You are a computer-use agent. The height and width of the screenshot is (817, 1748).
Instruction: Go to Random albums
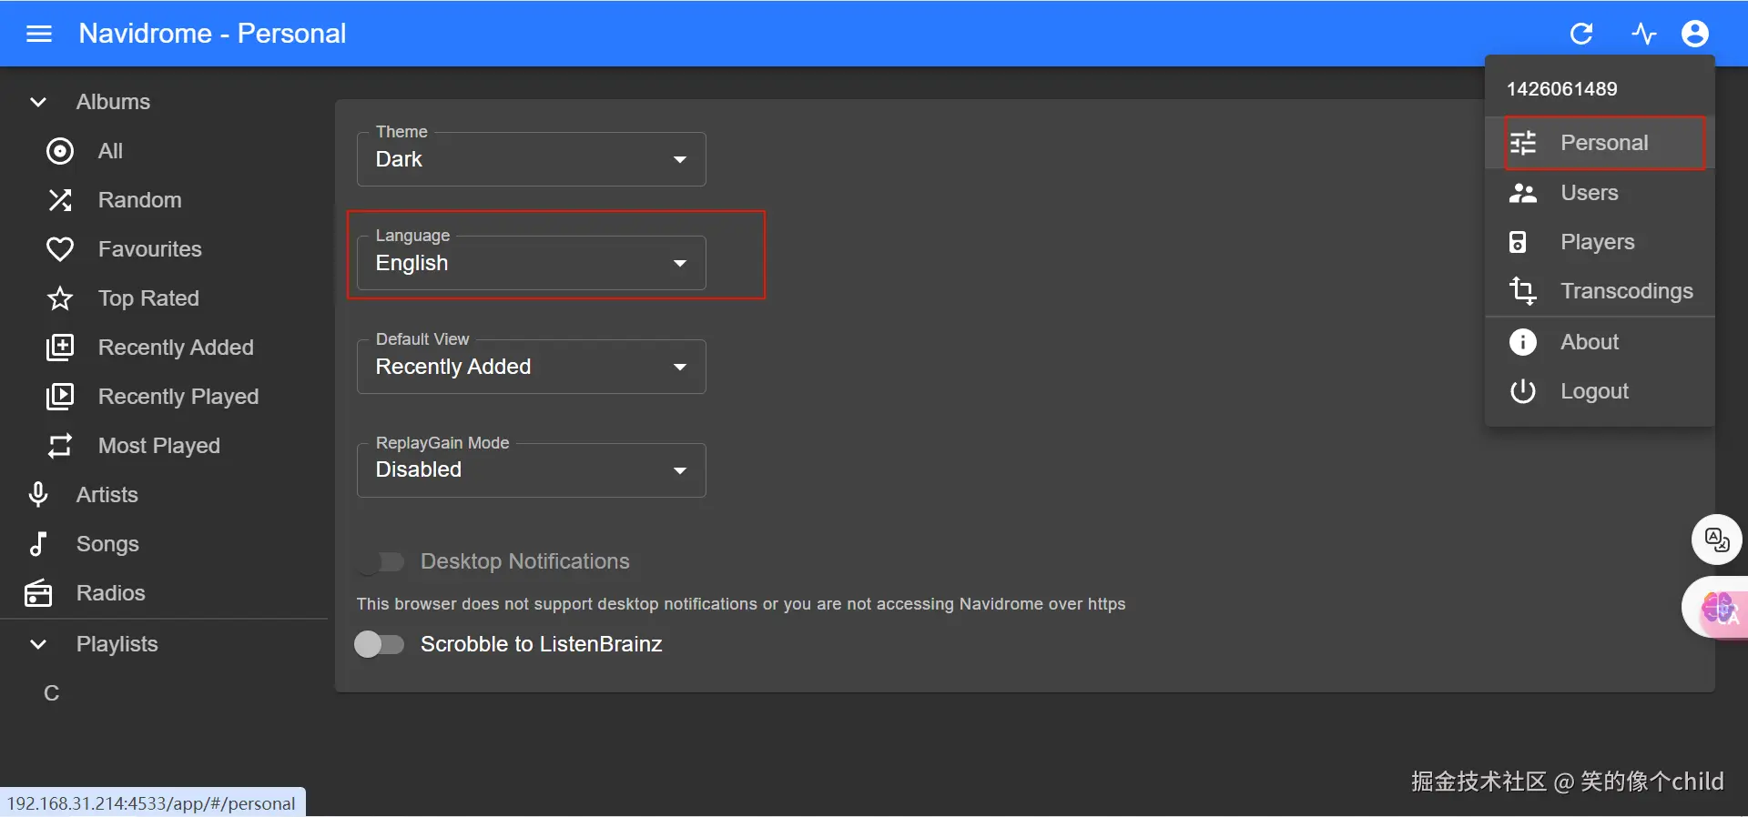pos(164,200)
